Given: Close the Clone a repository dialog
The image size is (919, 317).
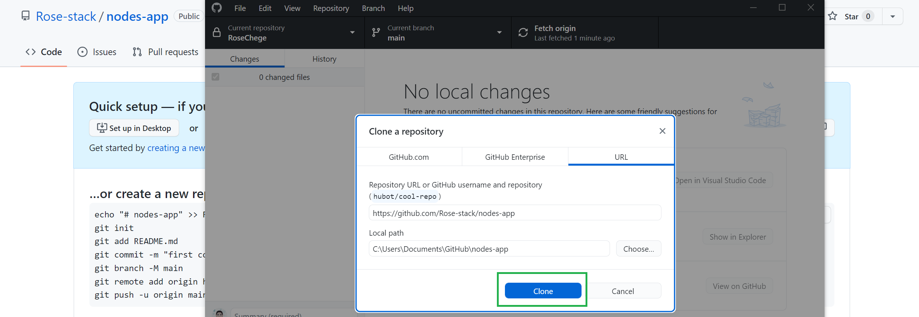Looking at the screenshot, I should pos(662,131).
